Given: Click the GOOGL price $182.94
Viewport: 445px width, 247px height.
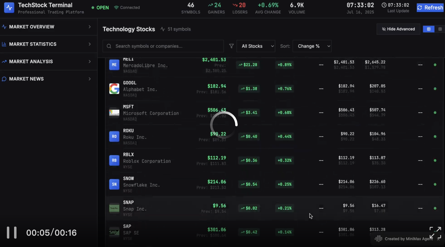Looking at the screenshot, I should (217, 86).
